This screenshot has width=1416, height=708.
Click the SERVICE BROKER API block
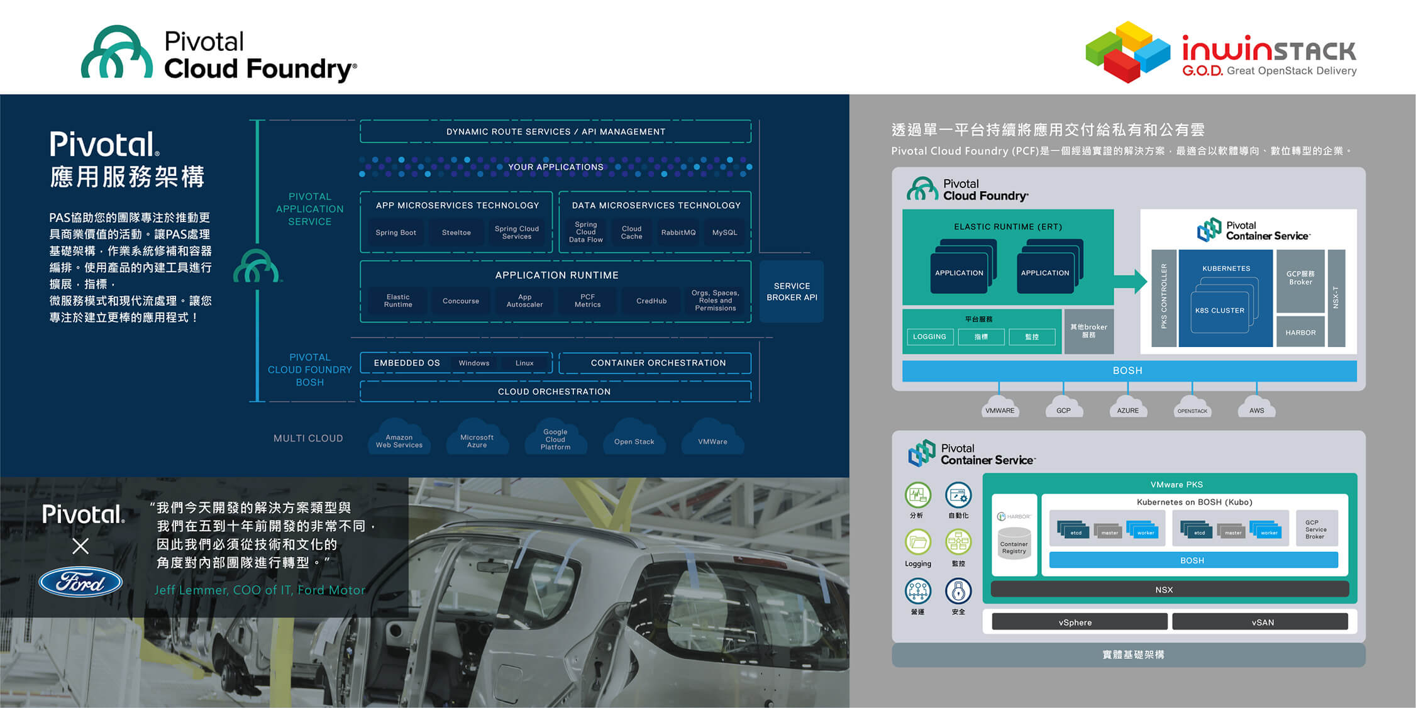coord(792,291)
